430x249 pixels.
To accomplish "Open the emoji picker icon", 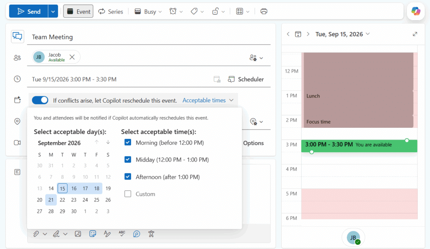I will tap(93, 234).
